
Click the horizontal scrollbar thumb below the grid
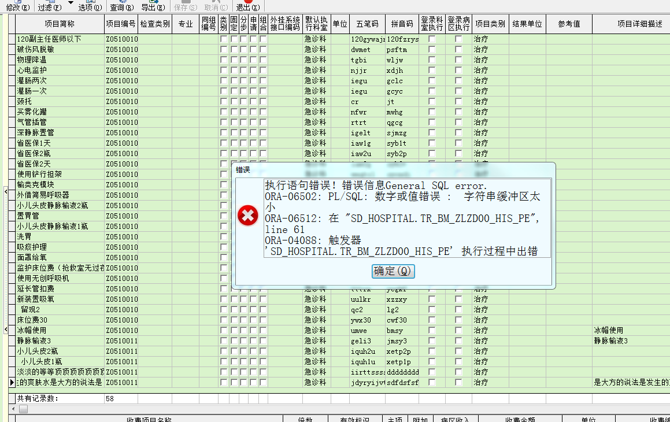[x=24, y=409]
